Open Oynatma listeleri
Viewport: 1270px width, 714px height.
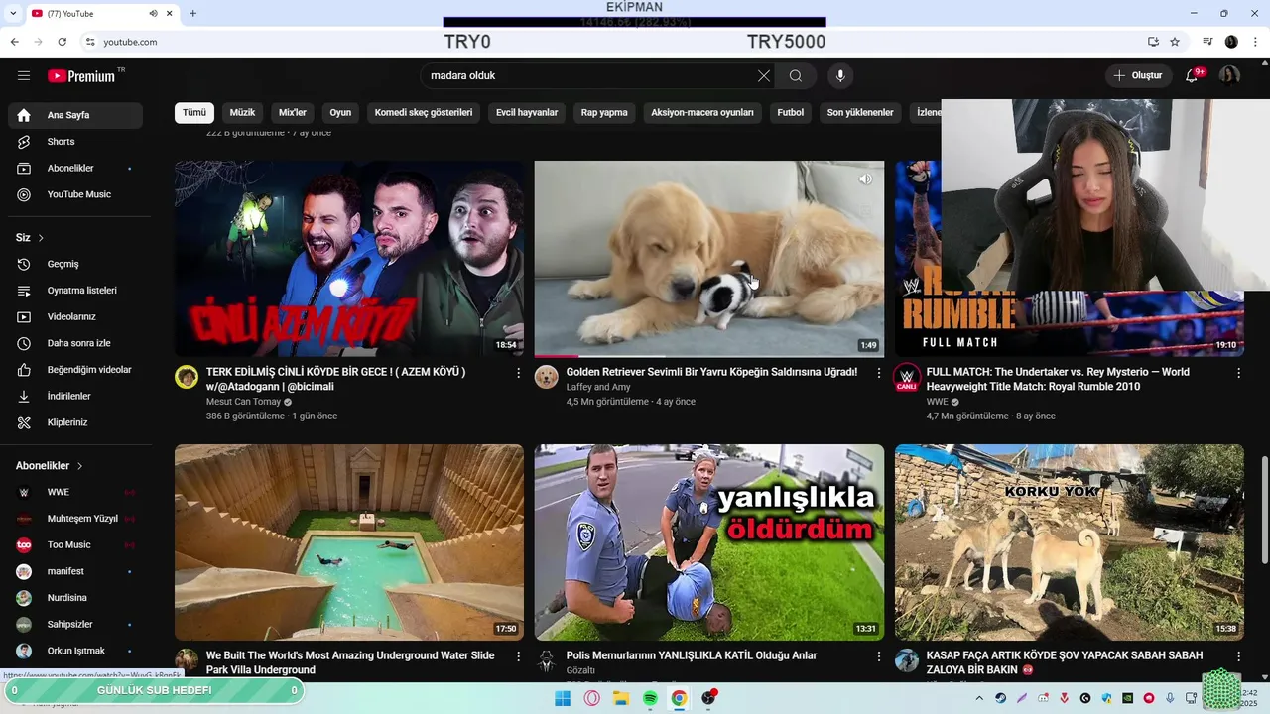[75, 291]
